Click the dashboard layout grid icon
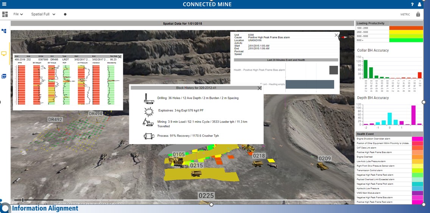Image resolution: width=430 pixels, height=213 pixels. (5, 14)
